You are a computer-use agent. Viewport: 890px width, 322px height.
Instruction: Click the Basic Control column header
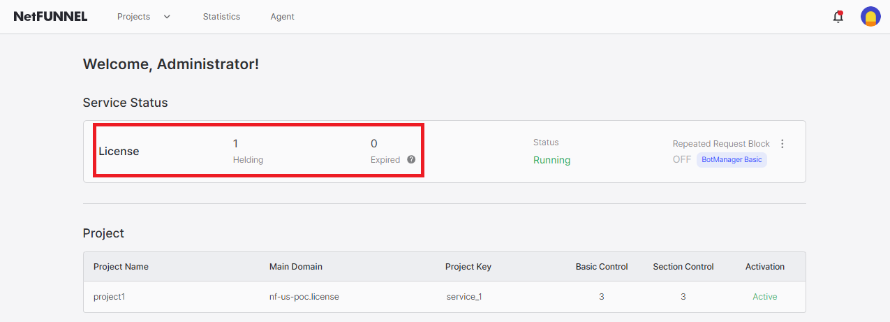(602, 267)
